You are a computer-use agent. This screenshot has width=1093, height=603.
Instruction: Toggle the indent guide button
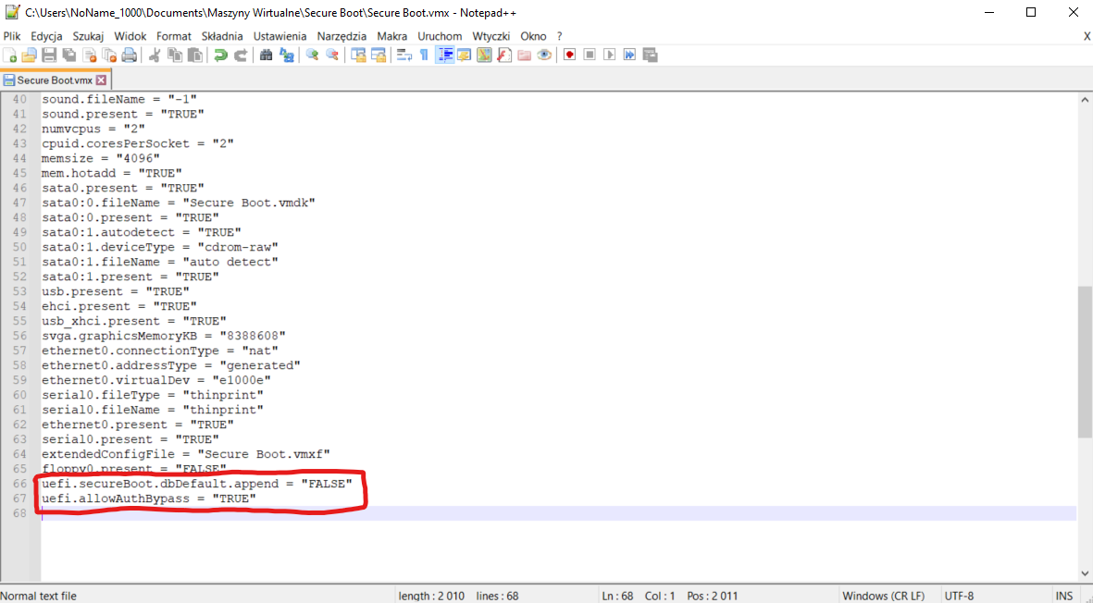tap(445, 55)
